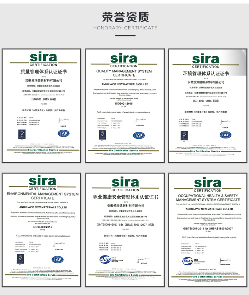Screen dimensions: 249x295
Task: Click the IAF badge on 环境管理体系认证证书
Action: (225, 135)
